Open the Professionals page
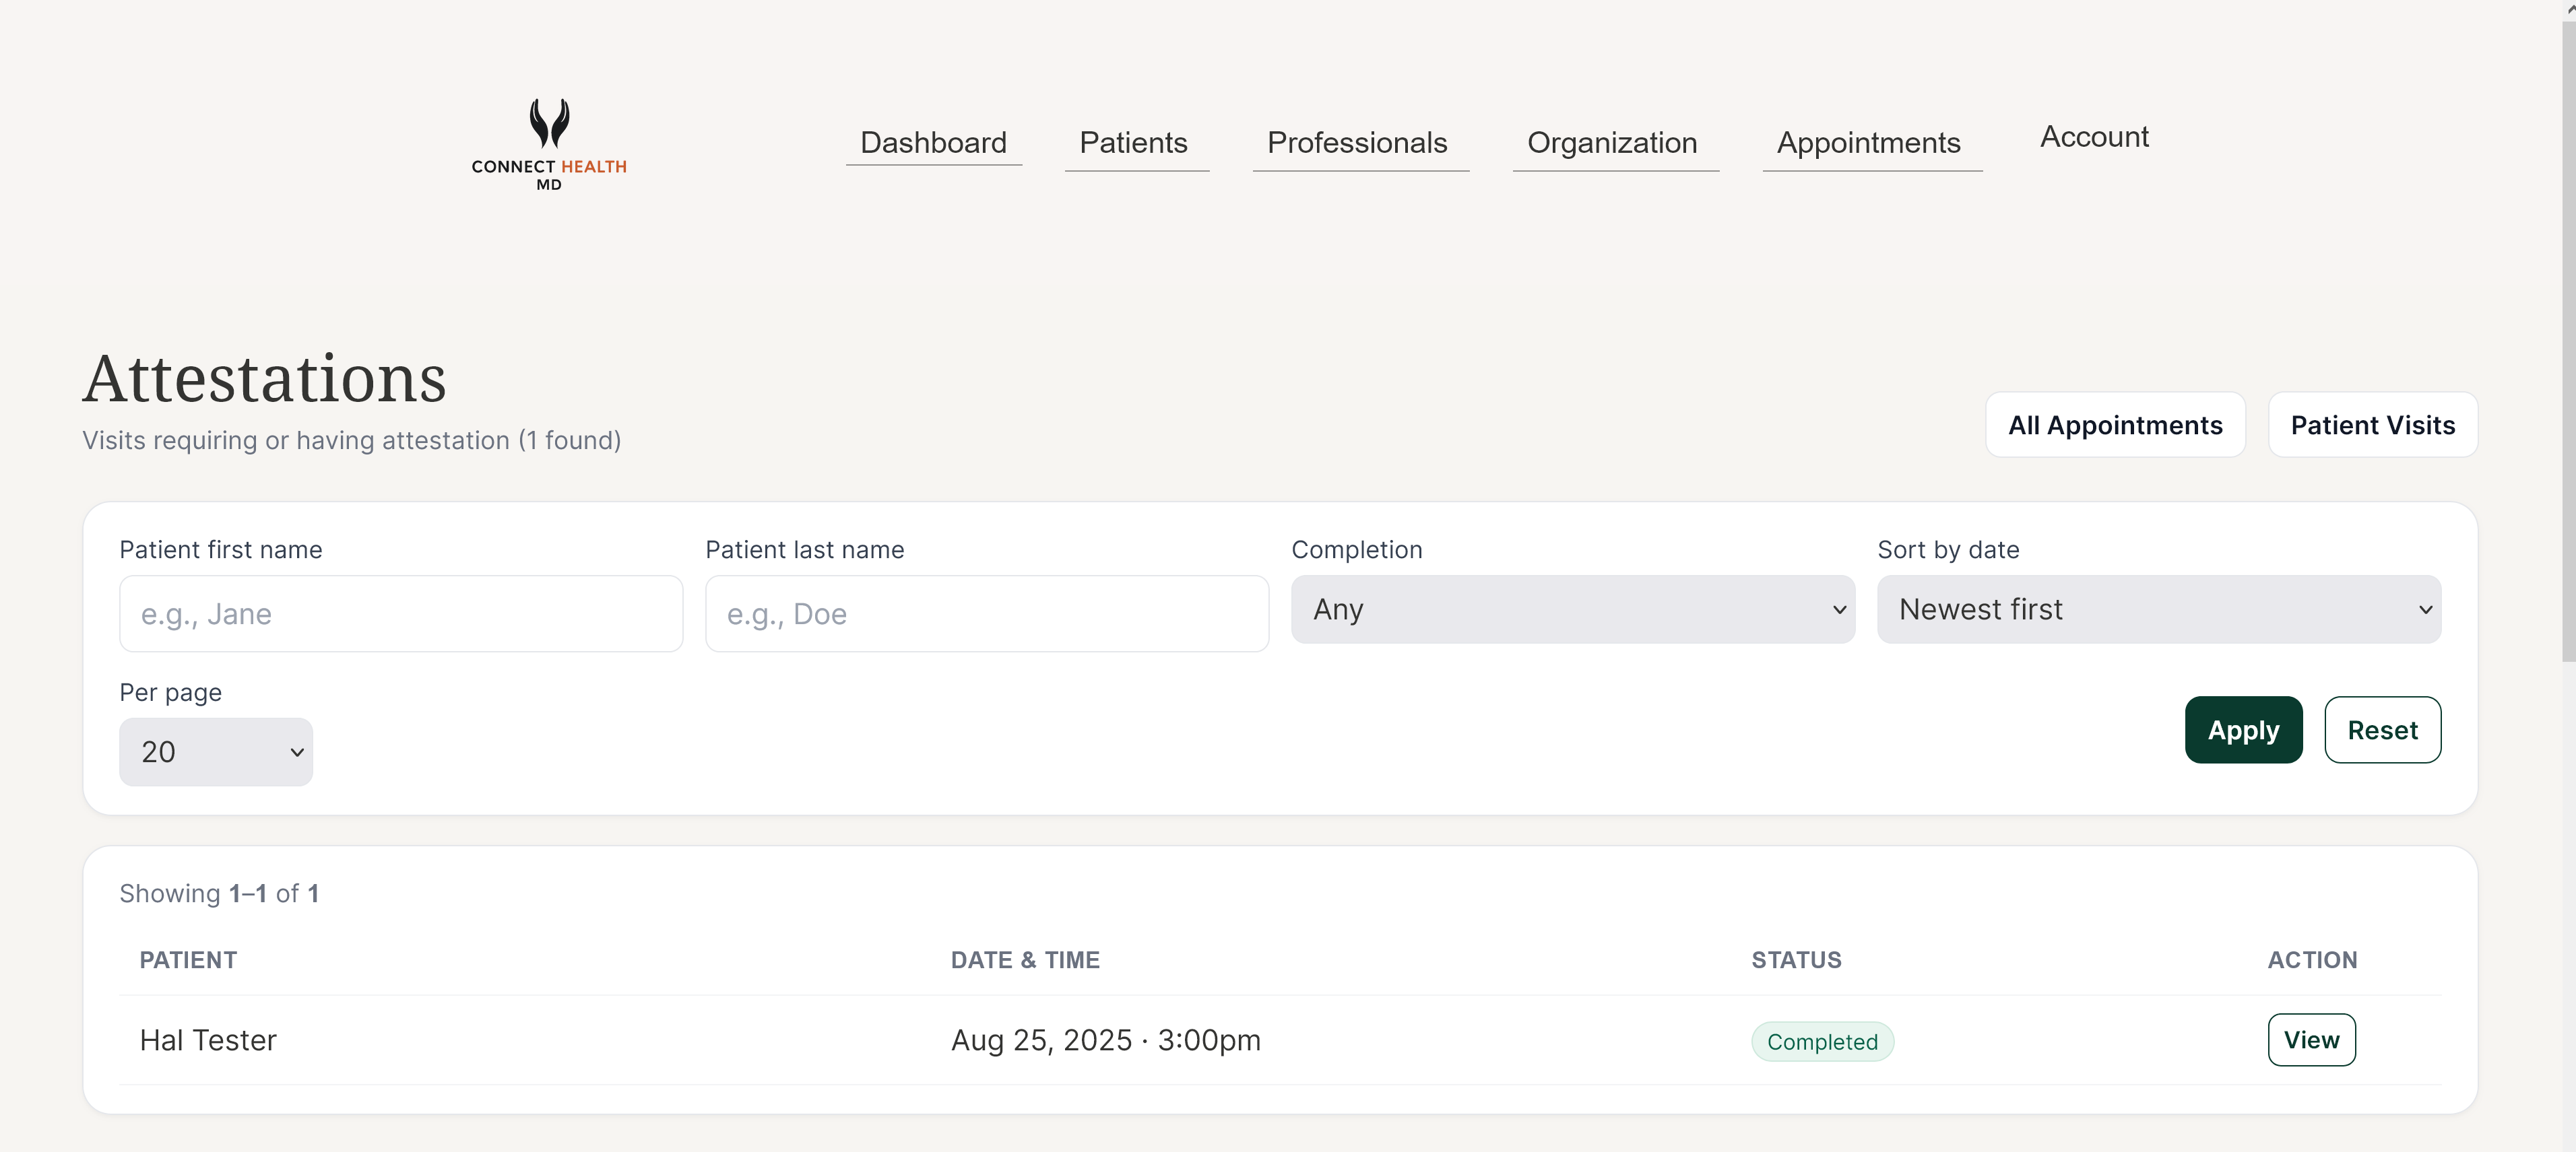 coord(1359,143)
